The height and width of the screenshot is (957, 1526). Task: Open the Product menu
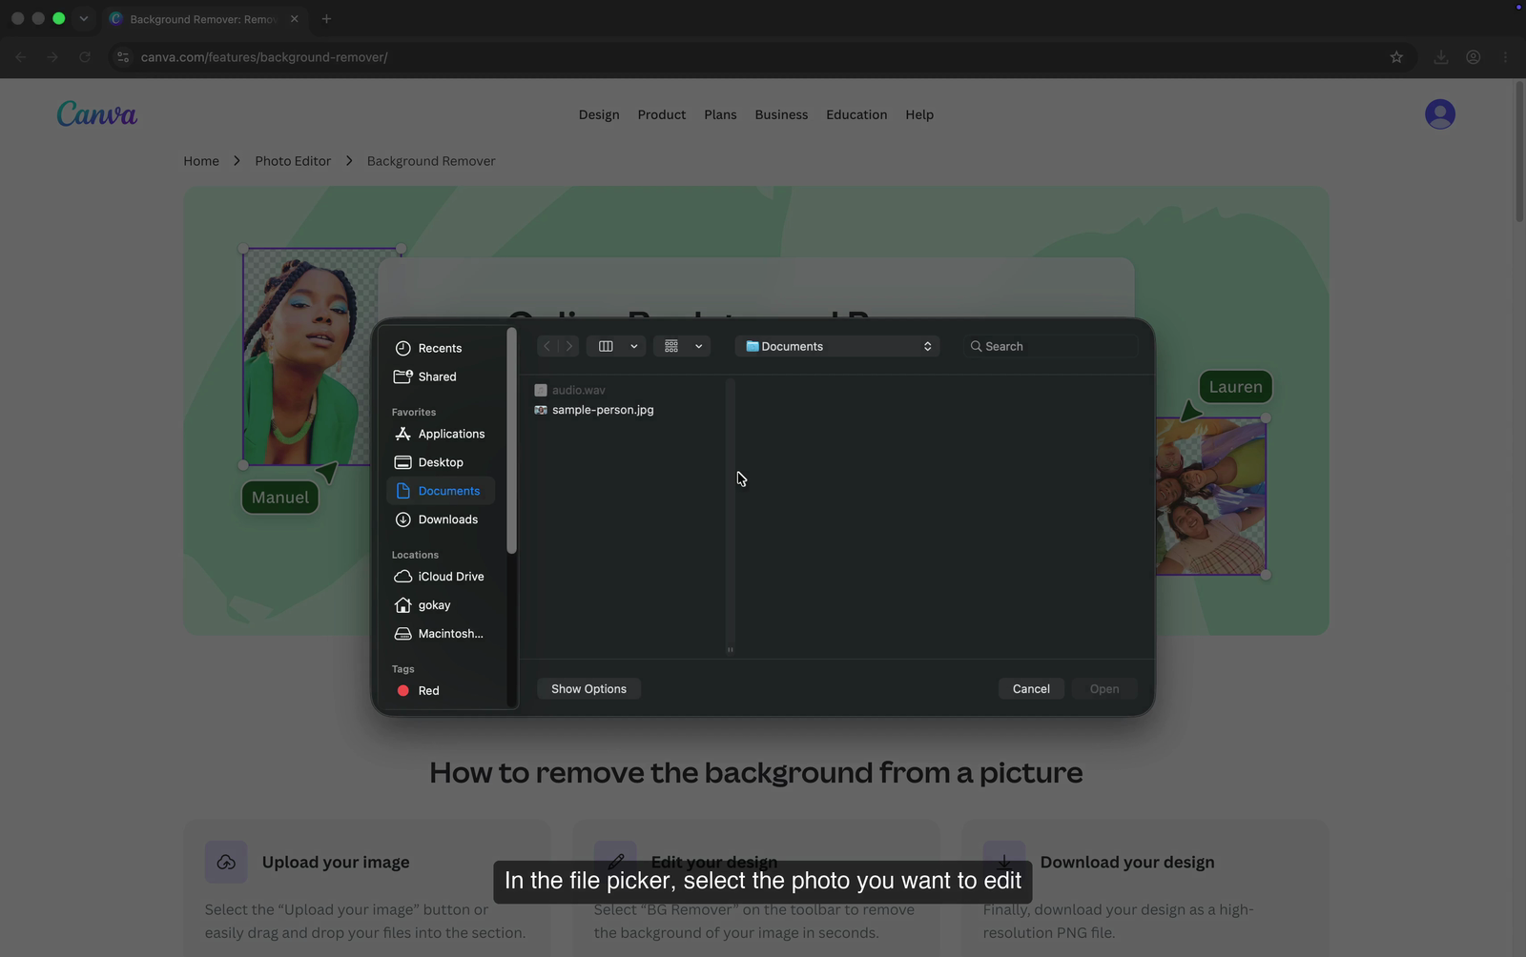click(662, 114)
